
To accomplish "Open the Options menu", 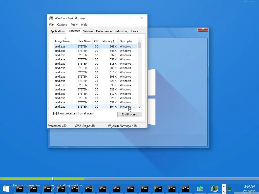I will (62, 25).
